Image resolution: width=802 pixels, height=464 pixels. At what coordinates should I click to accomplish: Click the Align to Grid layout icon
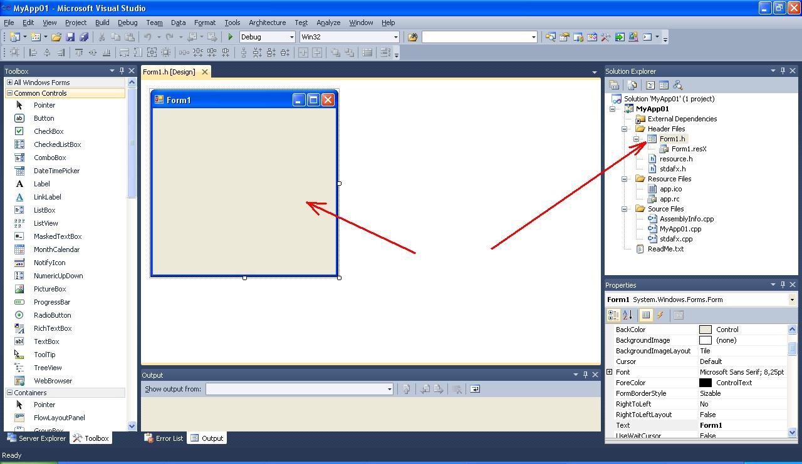[14, 53]
